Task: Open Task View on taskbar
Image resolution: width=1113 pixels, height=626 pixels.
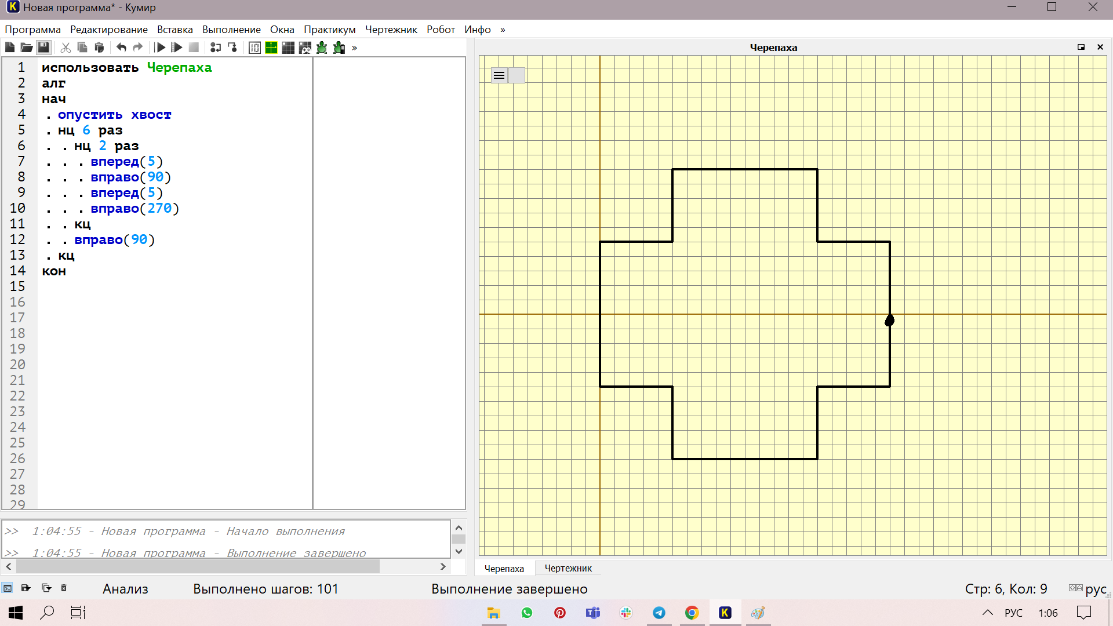Action: (78, 613)
